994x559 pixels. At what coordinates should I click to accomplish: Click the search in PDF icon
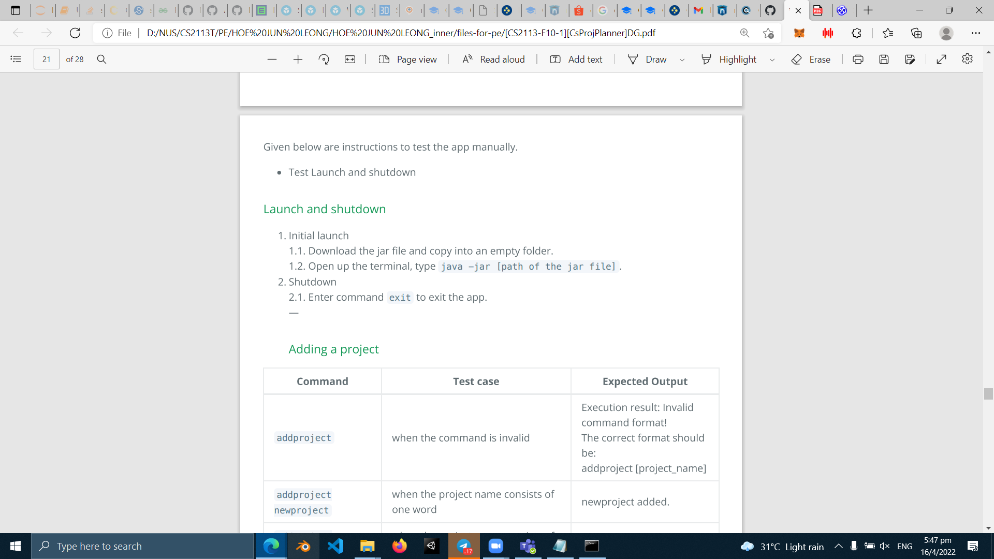pyautogui.click(x=101, y=59)
